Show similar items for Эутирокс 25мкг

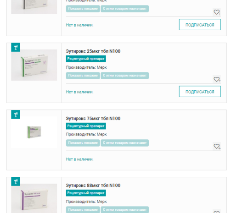coord(83,76)
